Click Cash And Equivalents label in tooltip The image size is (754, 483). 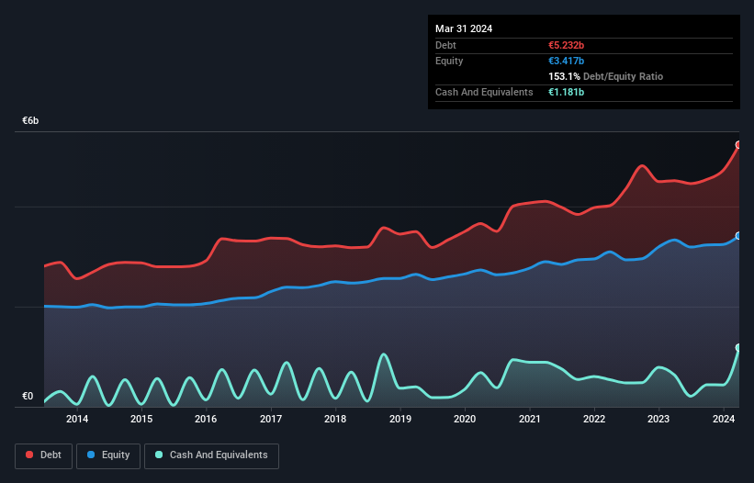484,92
